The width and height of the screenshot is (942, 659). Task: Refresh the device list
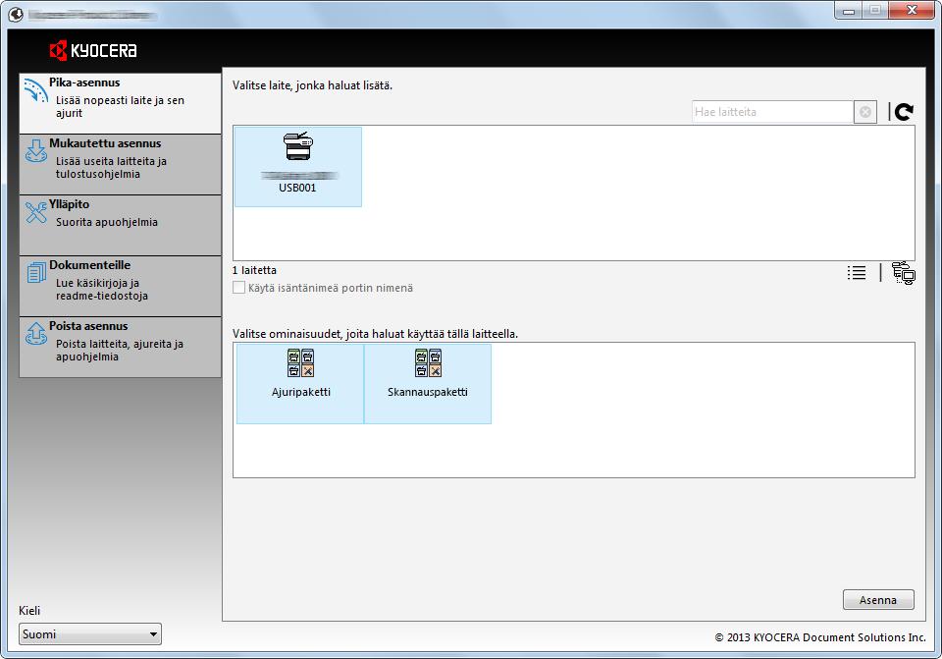click(904, 112)
